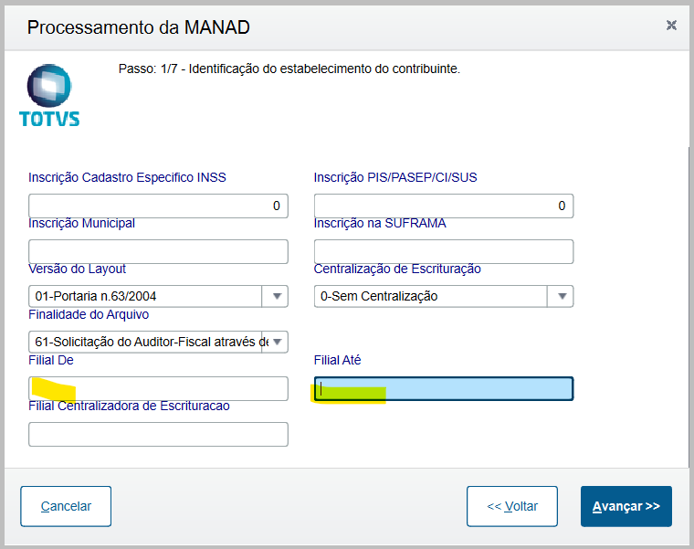The width and height of the screenshot is (694, 549).
Task: Click the Versão do Layout label
Action: point(78,269)
